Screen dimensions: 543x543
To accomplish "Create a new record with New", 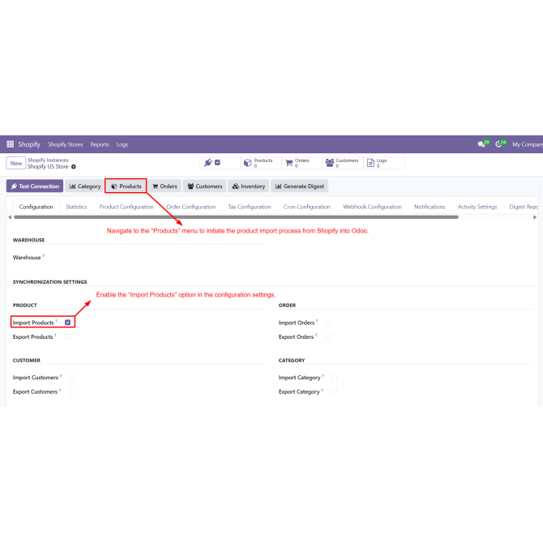I will pyautogui.click(x=16, y=163).
